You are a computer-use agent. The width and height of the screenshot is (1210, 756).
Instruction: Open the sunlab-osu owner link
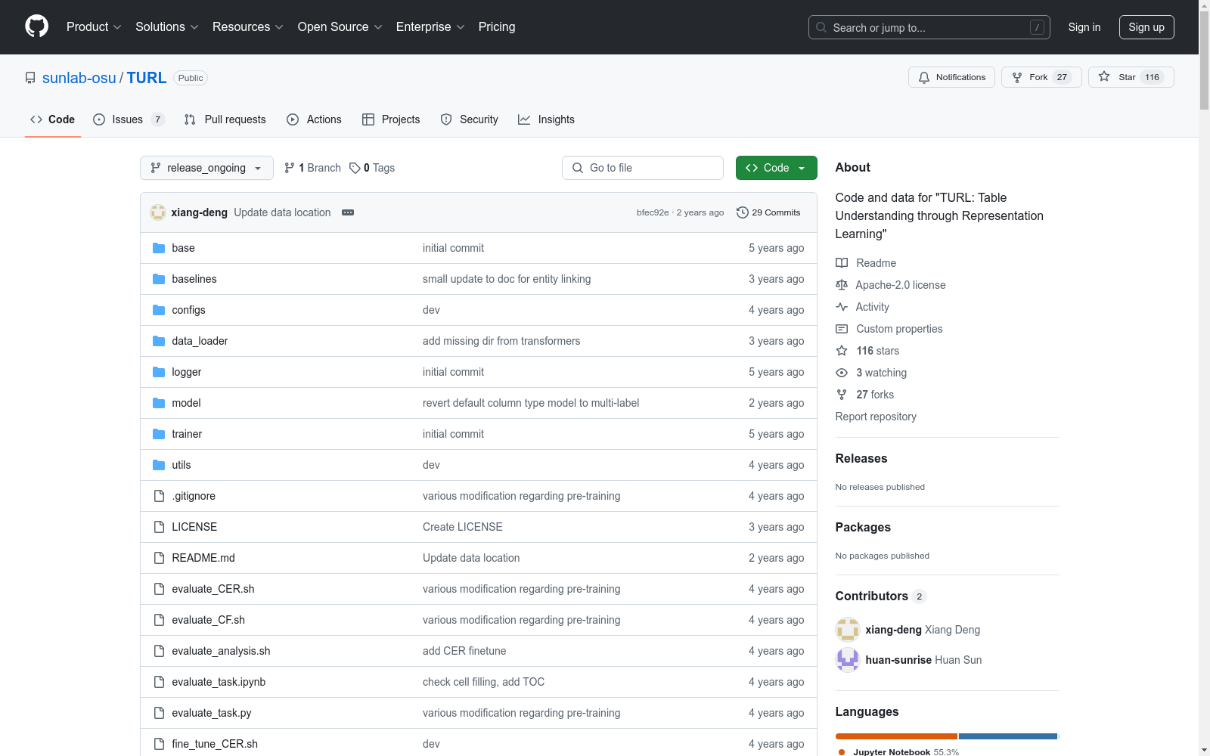[79, 78]
